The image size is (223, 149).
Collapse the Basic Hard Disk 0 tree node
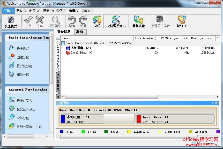point(63,43)
